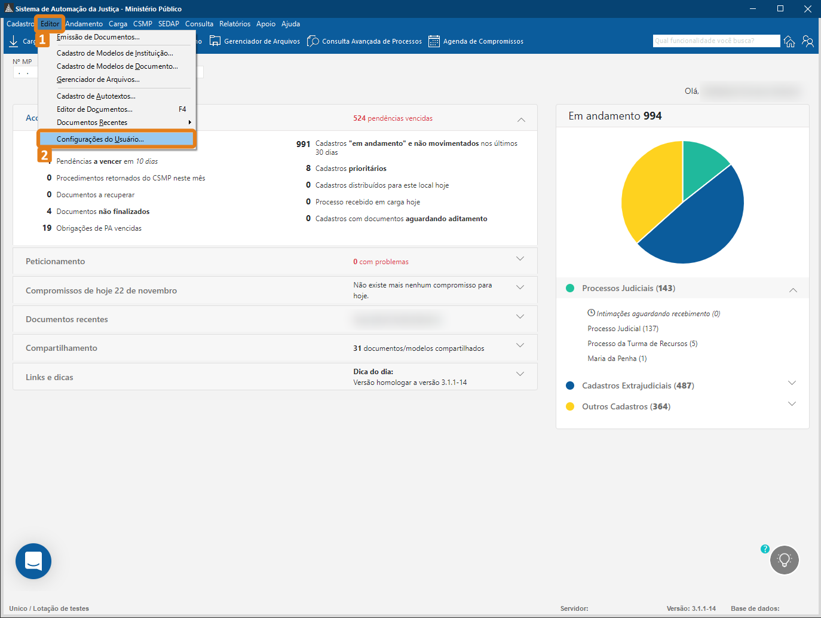Open the chat bubble support button
The height and width of the screenshot is (618, 821).
33,561
